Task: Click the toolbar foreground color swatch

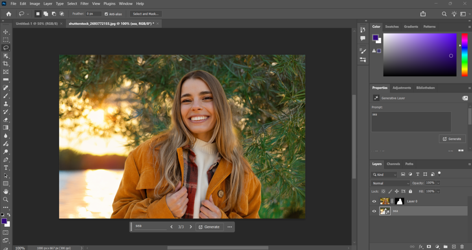Action: pos(4,221)
